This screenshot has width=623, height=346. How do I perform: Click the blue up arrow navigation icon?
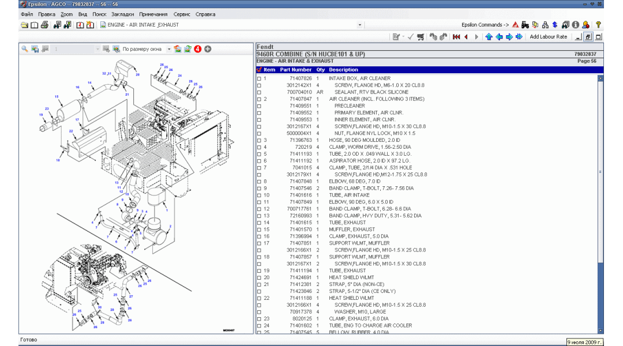(x=489, y=37)
